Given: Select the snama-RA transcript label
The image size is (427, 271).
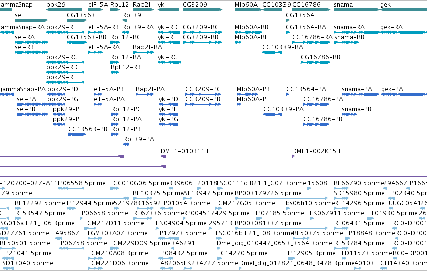Looking at the screenshot, I should 349,27.
